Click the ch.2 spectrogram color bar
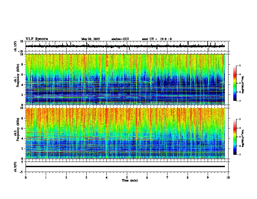This screenshot has height=199, width=257. 235,137
